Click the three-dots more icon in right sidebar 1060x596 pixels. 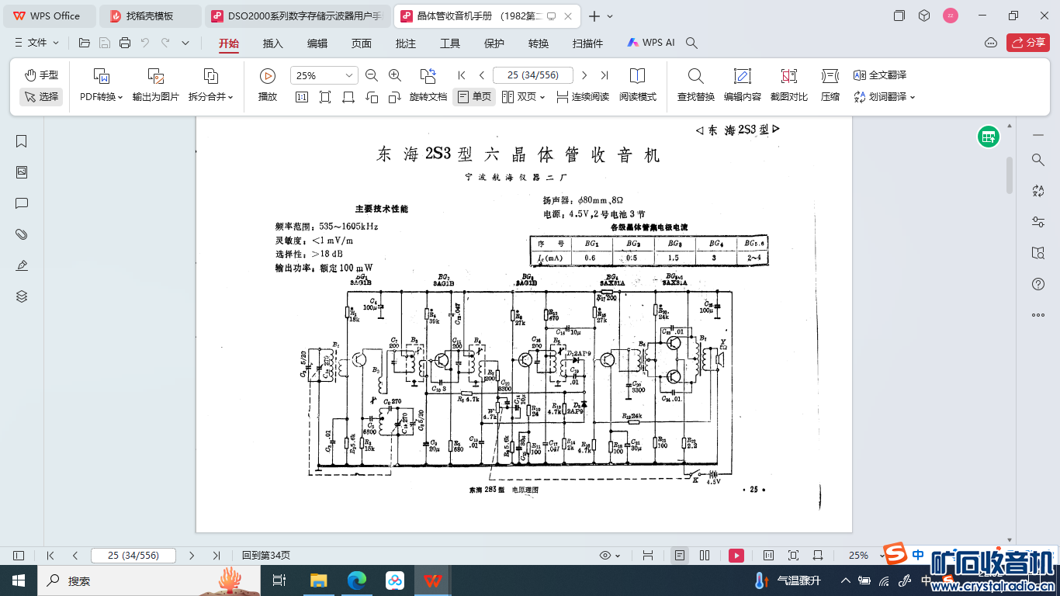(x=1038, y=315)
